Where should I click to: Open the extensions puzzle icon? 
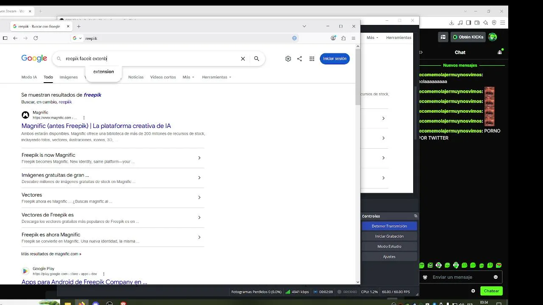point(344,38)
